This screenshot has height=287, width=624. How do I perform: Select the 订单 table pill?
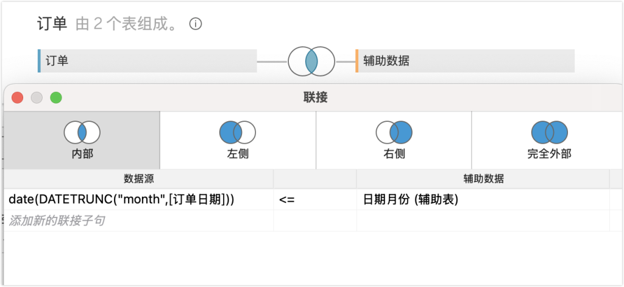click(147, 62)
